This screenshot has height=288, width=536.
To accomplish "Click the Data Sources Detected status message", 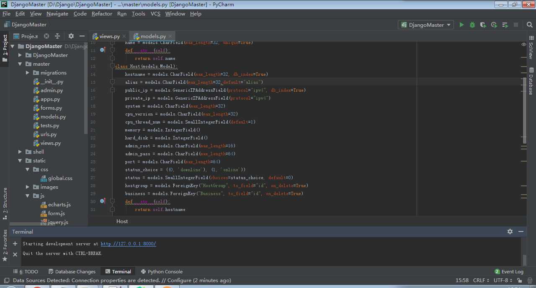I will pyautogui.click(x=122, y=280).
